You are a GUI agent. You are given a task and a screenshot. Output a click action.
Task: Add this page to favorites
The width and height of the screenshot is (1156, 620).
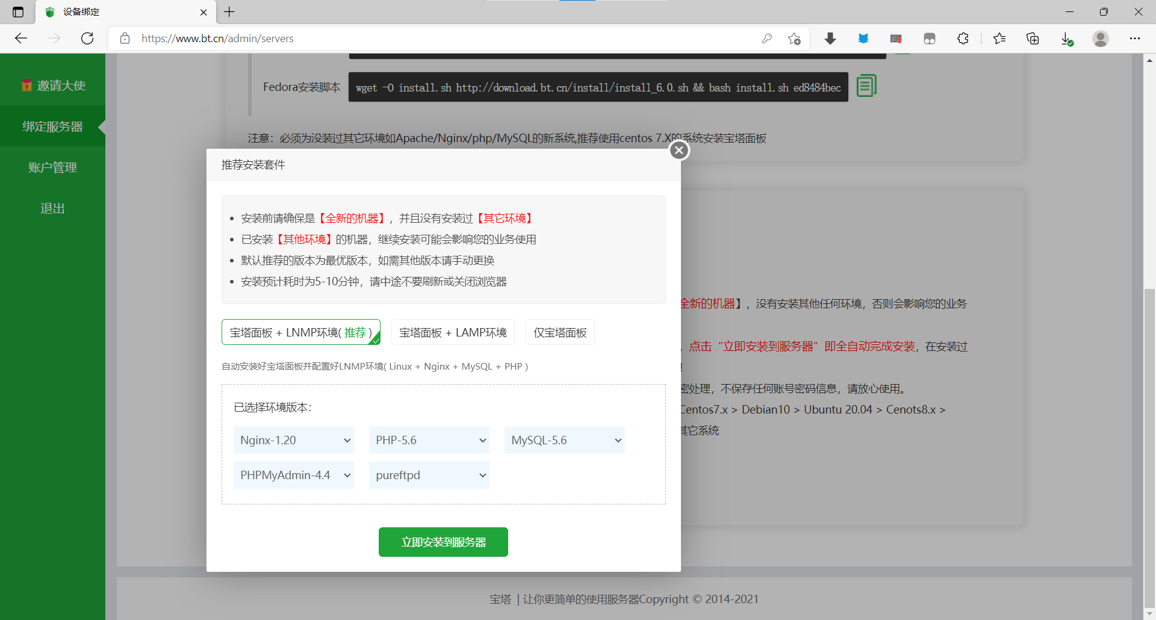(x=794, y=39)
